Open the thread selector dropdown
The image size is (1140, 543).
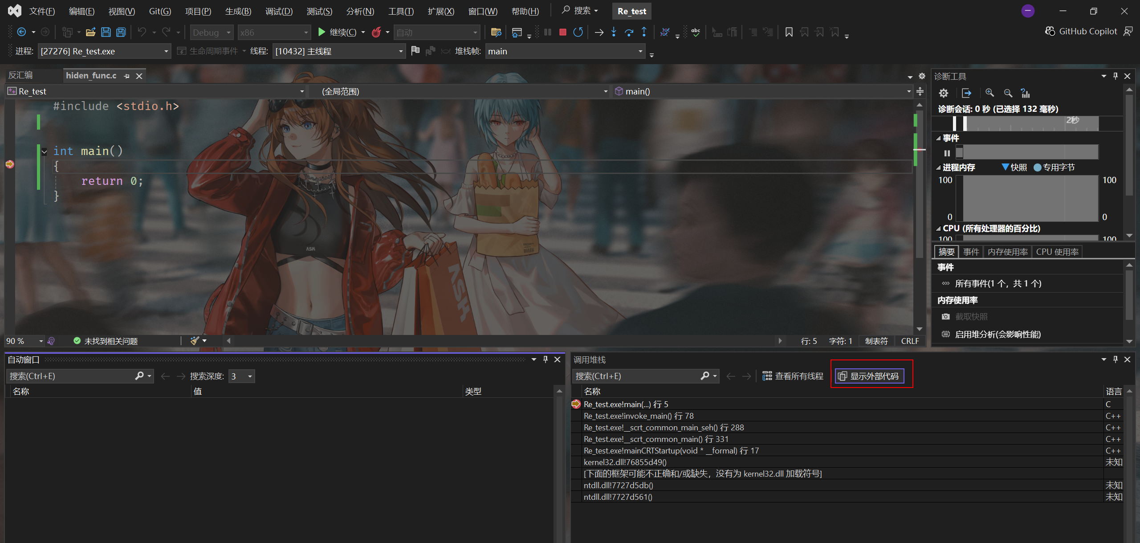(338, 51)
